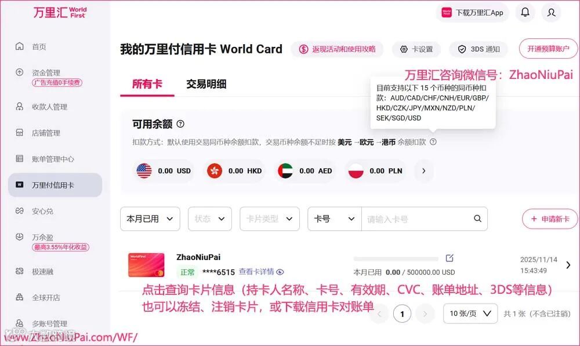This screenshot has width=580, height=346.
Task: Click the 开通预算账户 button
Action: click(x=548, y=49)
